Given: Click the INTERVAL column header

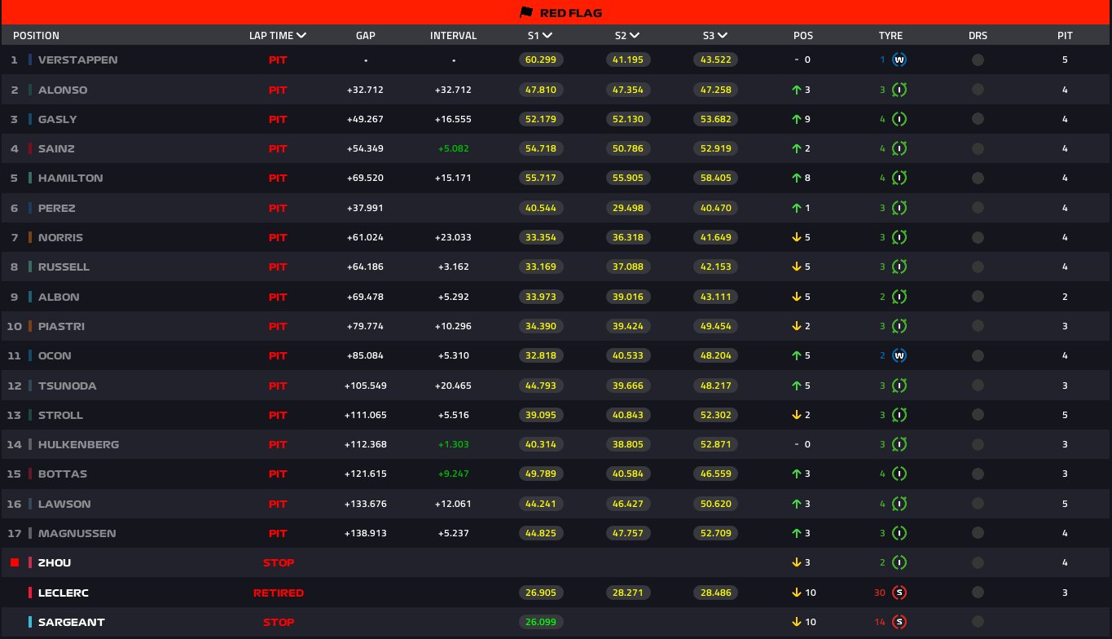Looking at the screenshot, I should pos(454,36).
